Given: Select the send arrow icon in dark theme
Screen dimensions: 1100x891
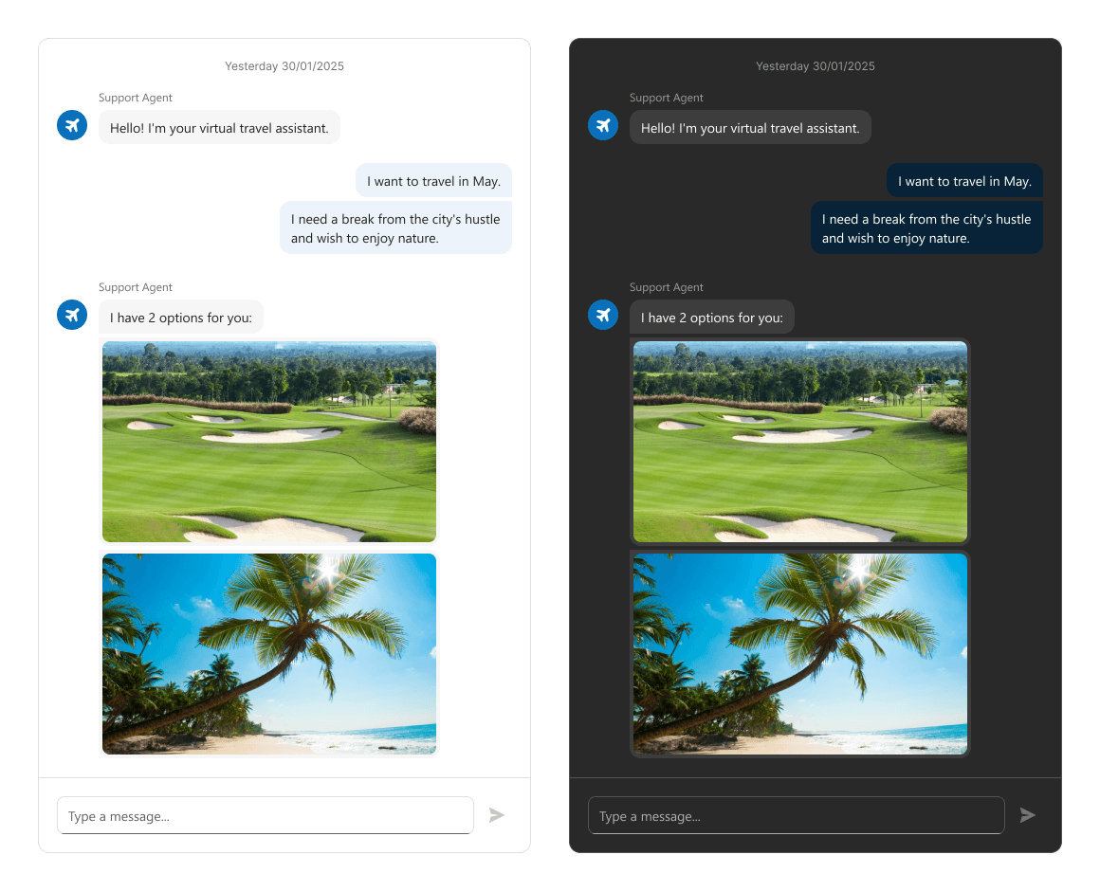Looking at the screenshot, I should (1028, 814).
